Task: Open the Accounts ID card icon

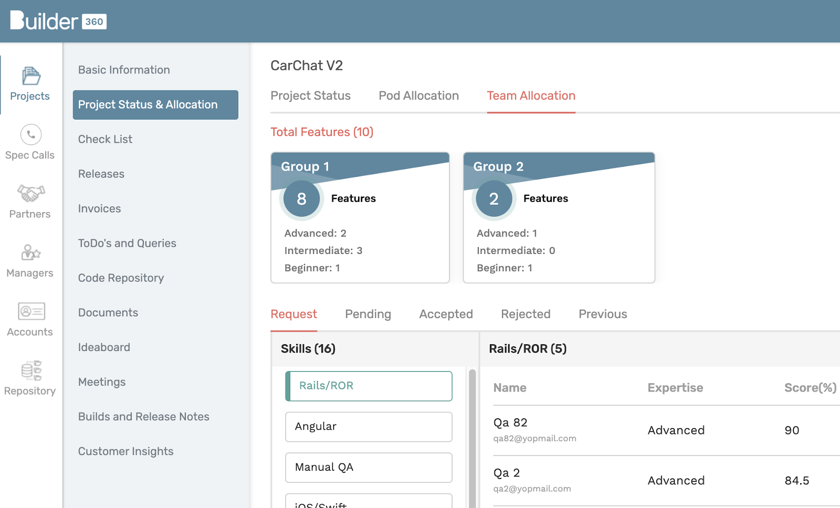Action: pos(31,311)
